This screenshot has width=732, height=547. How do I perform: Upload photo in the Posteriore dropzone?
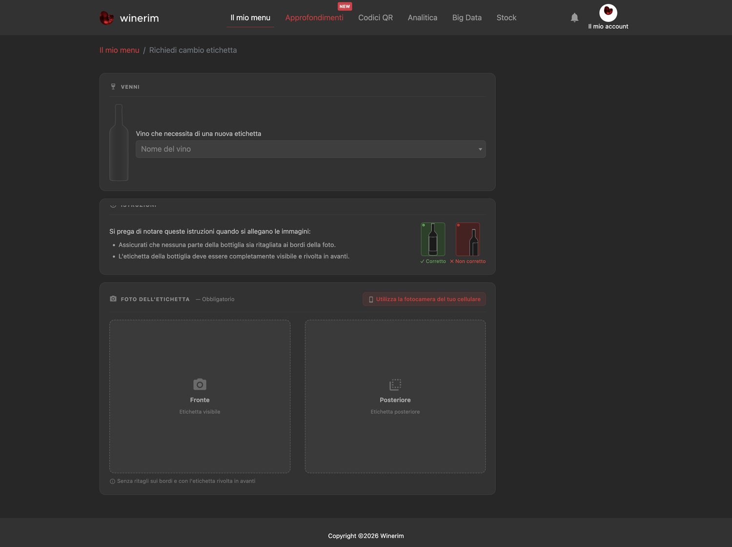click(395, 396)
